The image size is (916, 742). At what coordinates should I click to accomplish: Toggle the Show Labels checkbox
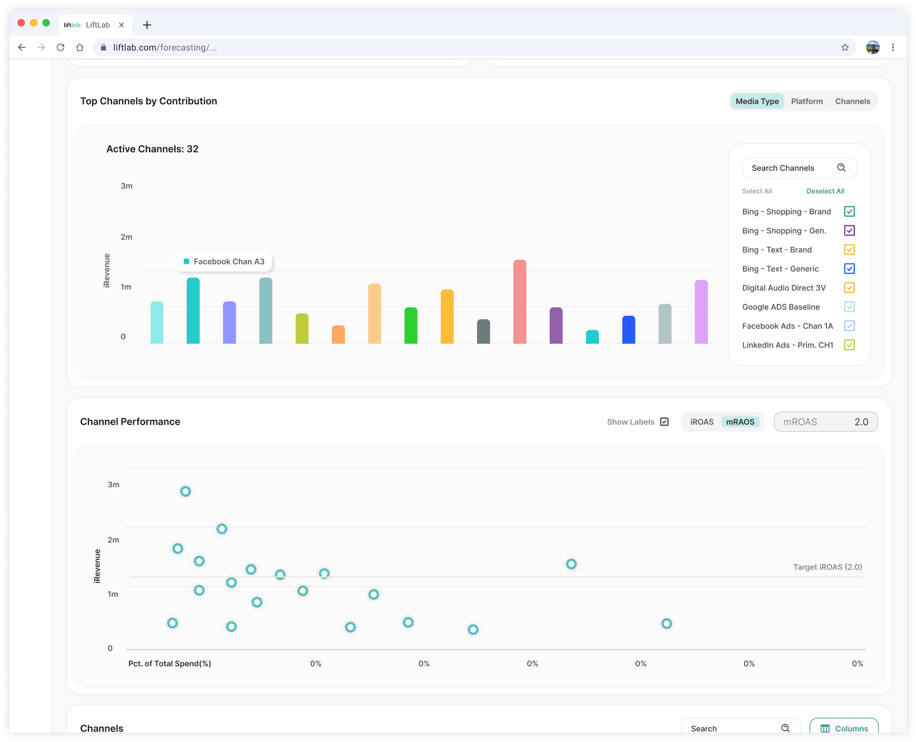(665, 422)
